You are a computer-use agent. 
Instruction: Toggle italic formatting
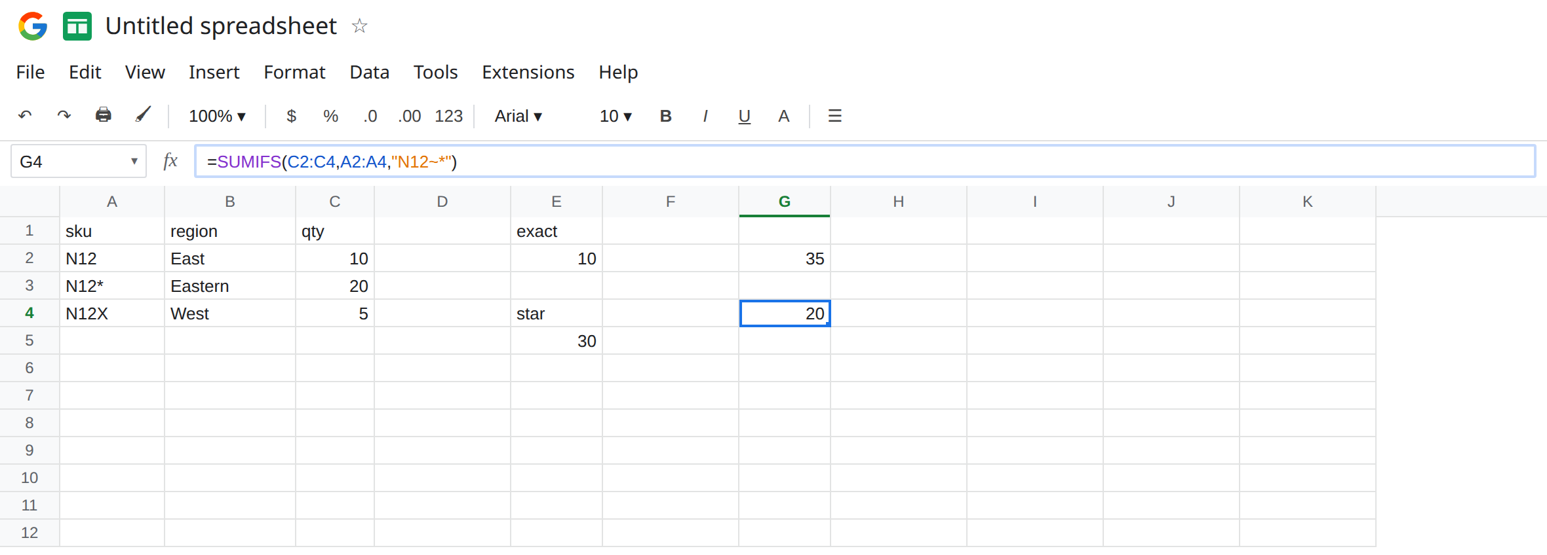click(705, 116)
